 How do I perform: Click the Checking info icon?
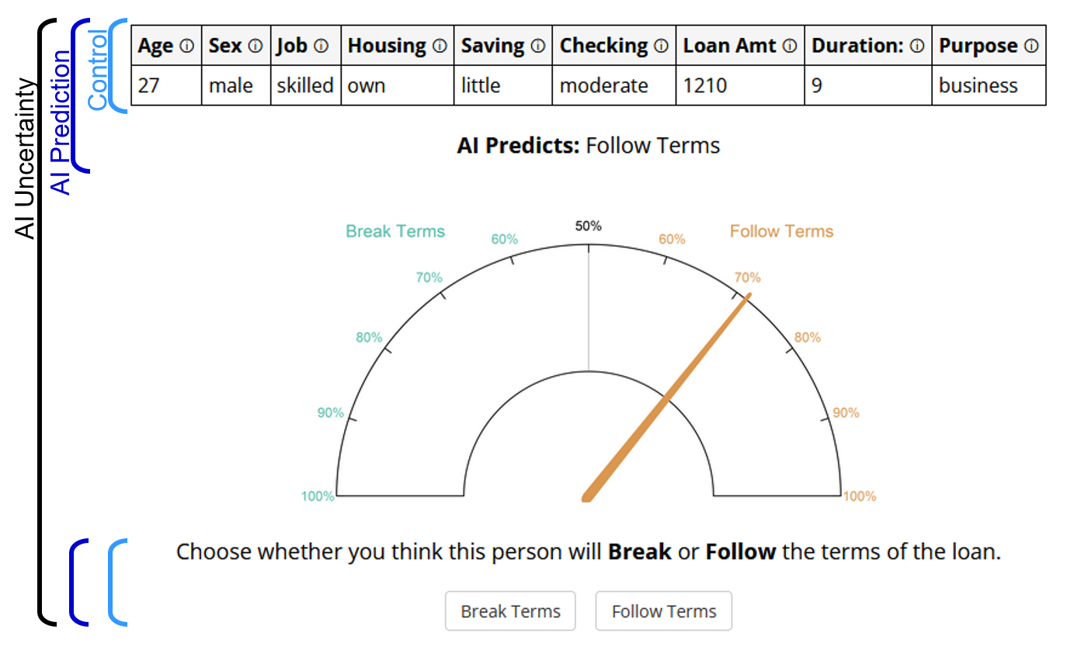pyautogui.click(x=661, y=47)
